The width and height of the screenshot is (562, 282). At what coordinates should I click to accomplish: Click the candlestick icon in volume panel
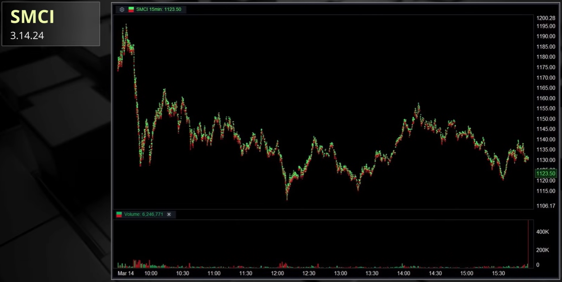(x=119, y=214)
